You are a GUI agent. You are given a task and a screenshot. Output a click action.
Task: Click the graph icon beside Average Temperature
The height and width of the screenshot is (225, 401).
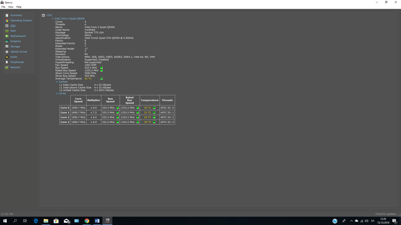point(102,78)
